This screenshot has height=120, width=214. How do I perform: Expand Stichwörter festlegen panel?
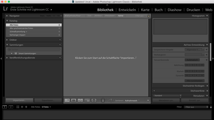207,86
